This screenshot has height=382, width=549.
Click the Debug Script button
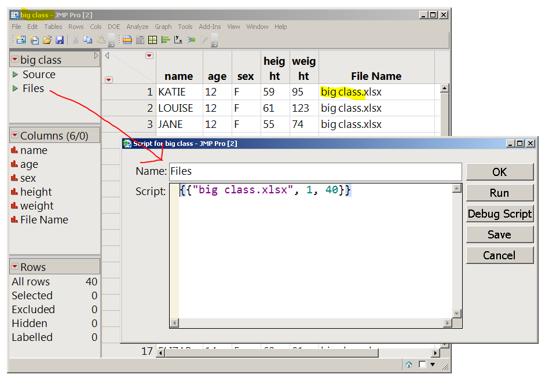(x=499, y=214)
